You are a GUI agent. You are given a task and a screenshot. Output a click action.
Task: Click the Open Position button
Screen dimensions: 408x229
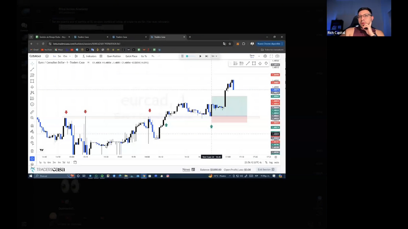[x=114, y=56]
